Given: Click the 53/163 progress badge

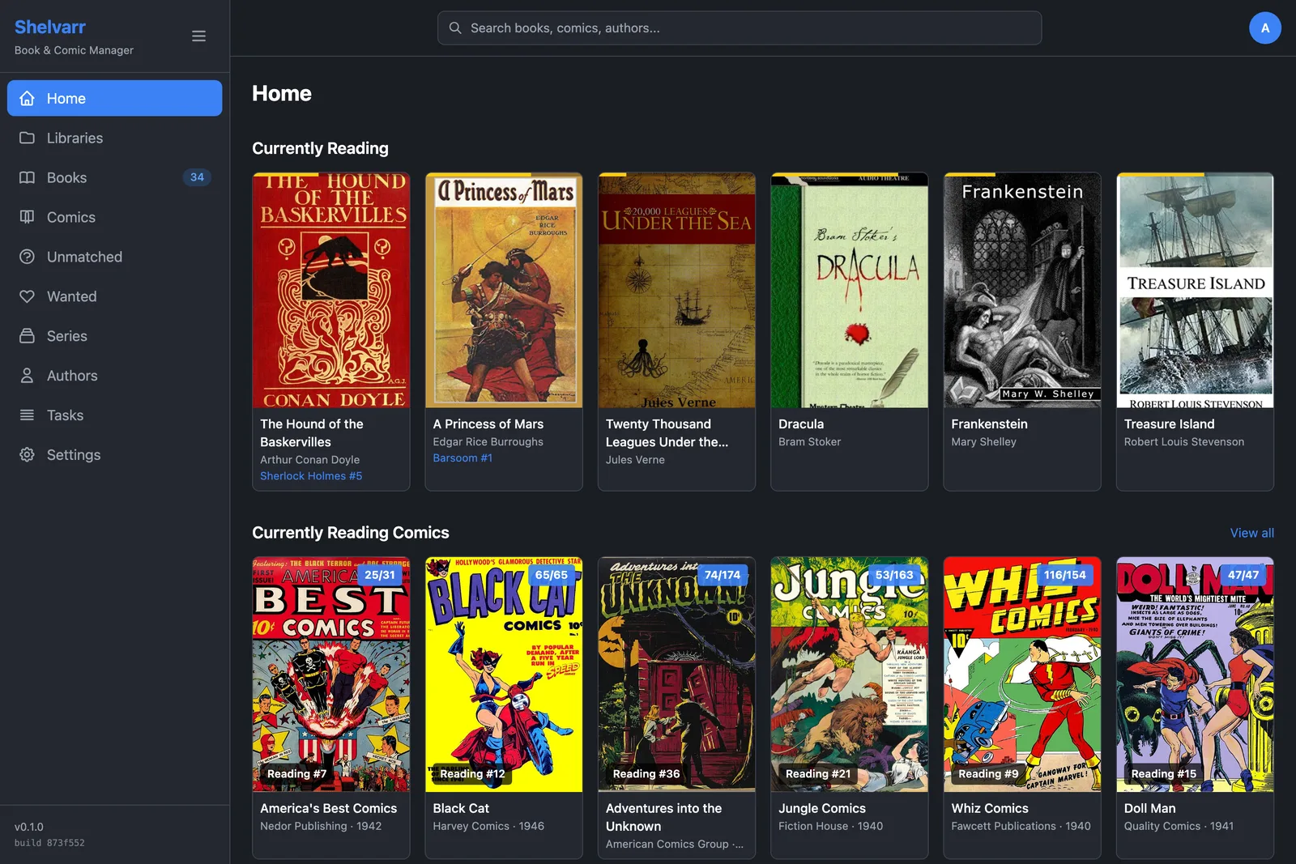Looking at the screenshot, I should click(x=894, y=575).
